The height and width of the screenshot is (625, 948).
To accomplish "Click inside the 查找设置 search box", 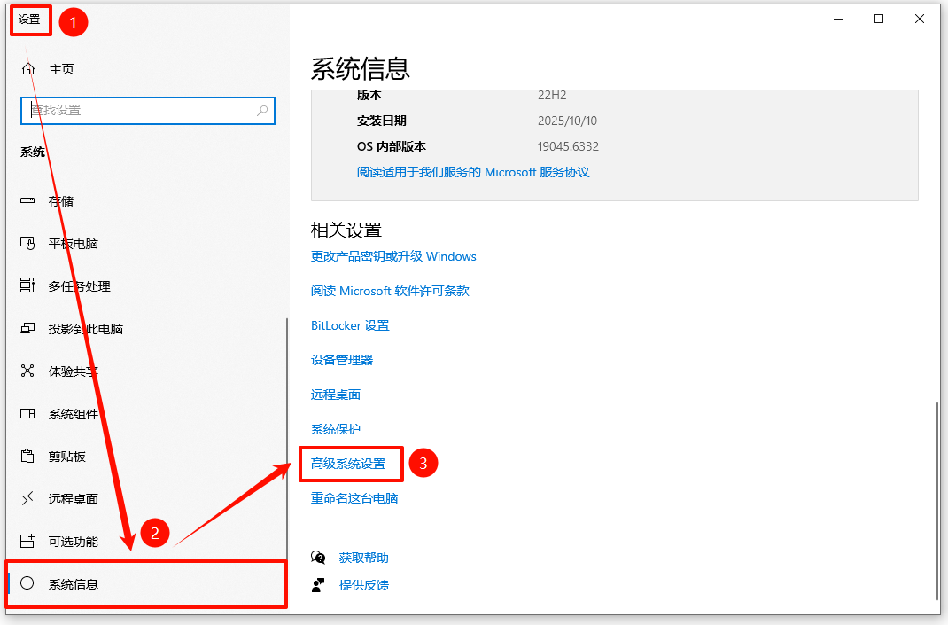I will [147, 110].
